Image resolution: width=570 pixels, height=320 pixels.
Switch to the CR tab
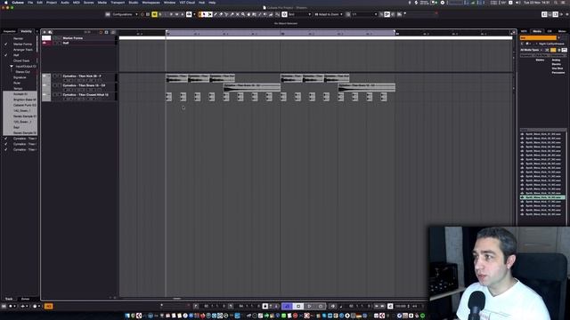click(550, 31)
